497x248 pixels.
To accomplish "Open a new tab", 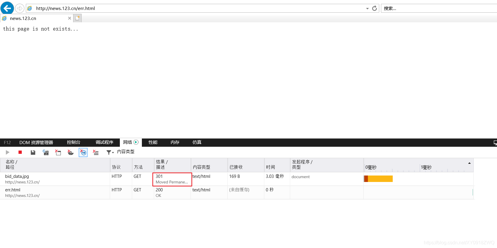I will tap(78, 18).
